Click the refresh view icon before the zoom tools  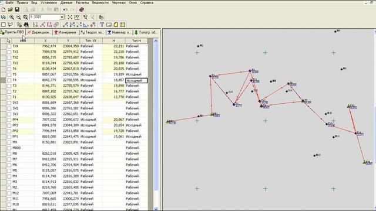[x=4, y=17]
